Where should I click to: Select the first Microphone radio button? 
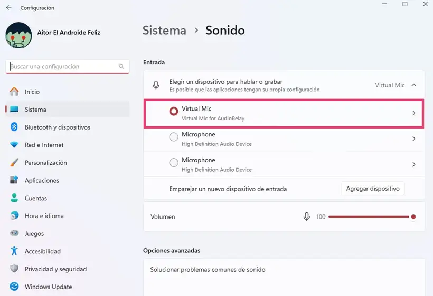pos(174,137)
